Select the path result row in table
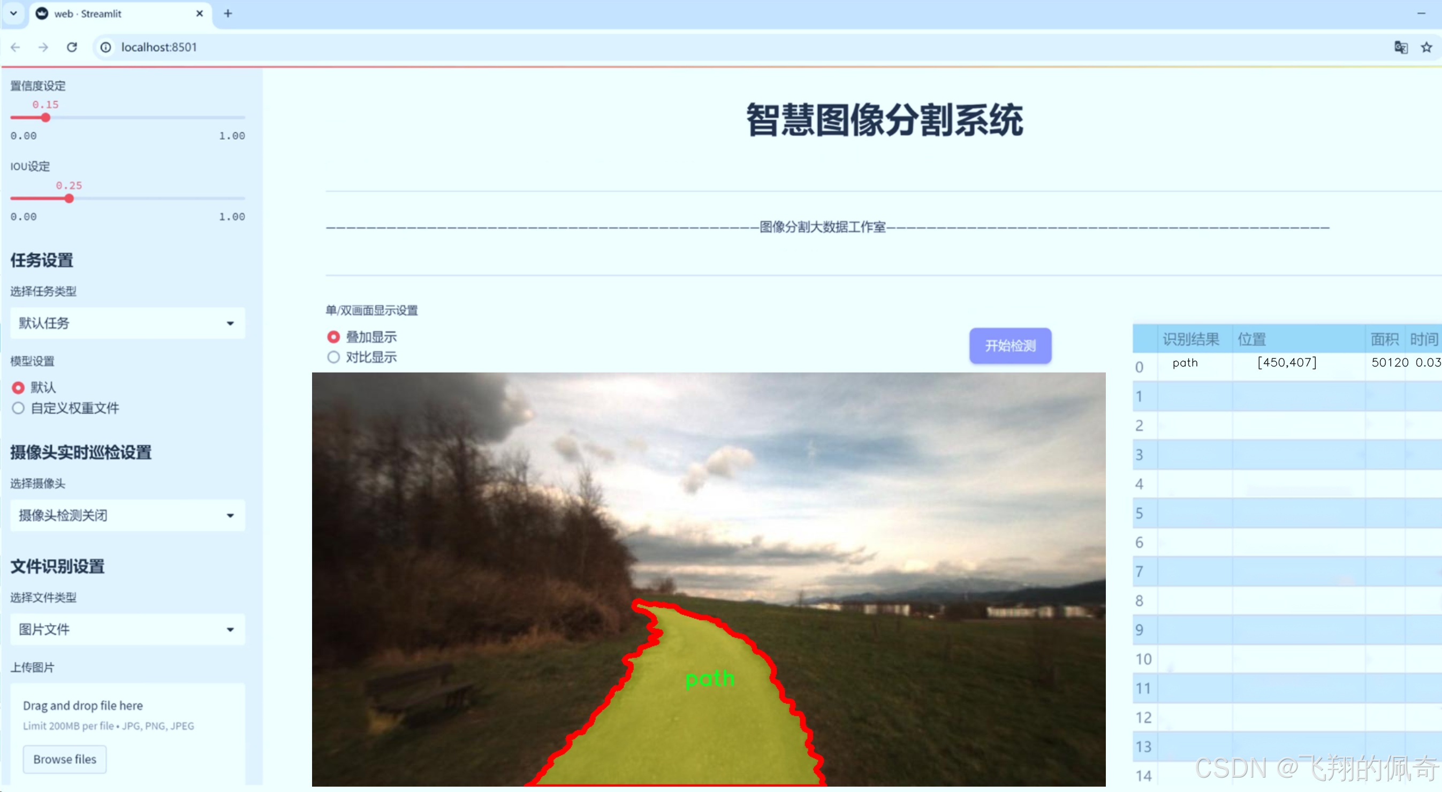This screenshot has width=1442, height=792. (1185, 363)
